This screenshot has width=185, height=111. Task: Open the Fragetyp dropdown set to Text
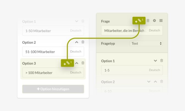coord(146,44)
